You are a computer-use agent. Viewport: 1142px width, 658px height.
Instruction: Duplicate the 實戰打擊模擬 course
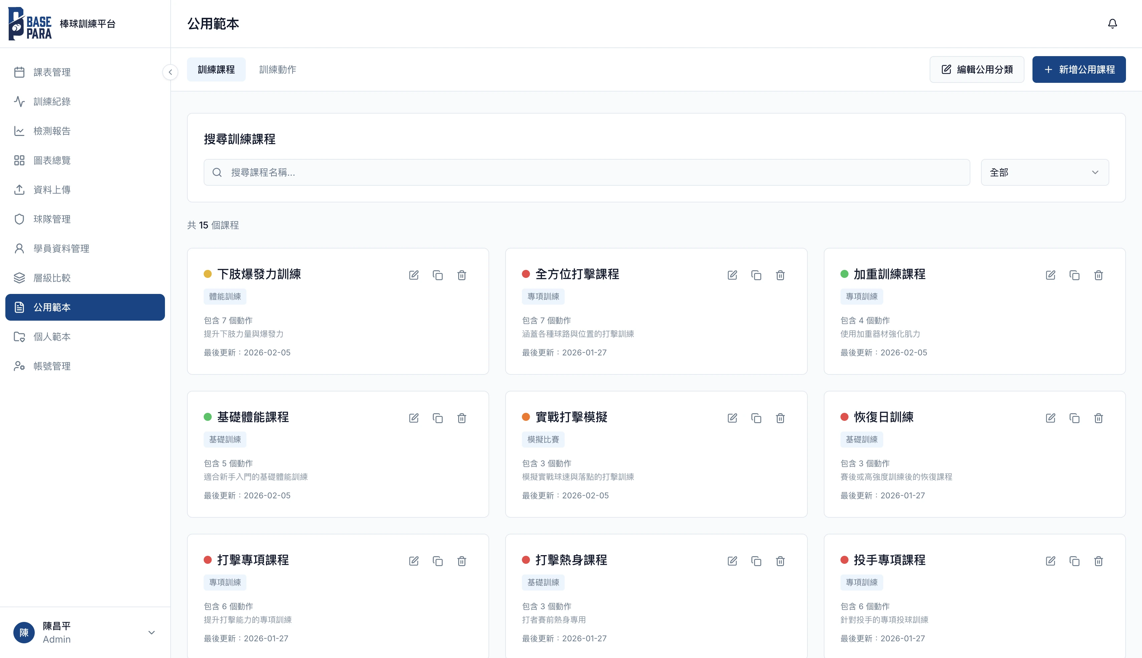pyautogui.click(x=756, y=418)
